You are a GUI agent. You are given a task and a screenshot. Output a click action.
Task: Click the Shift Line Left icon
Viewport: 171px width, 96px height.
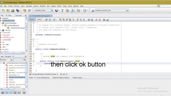point(89,19)
